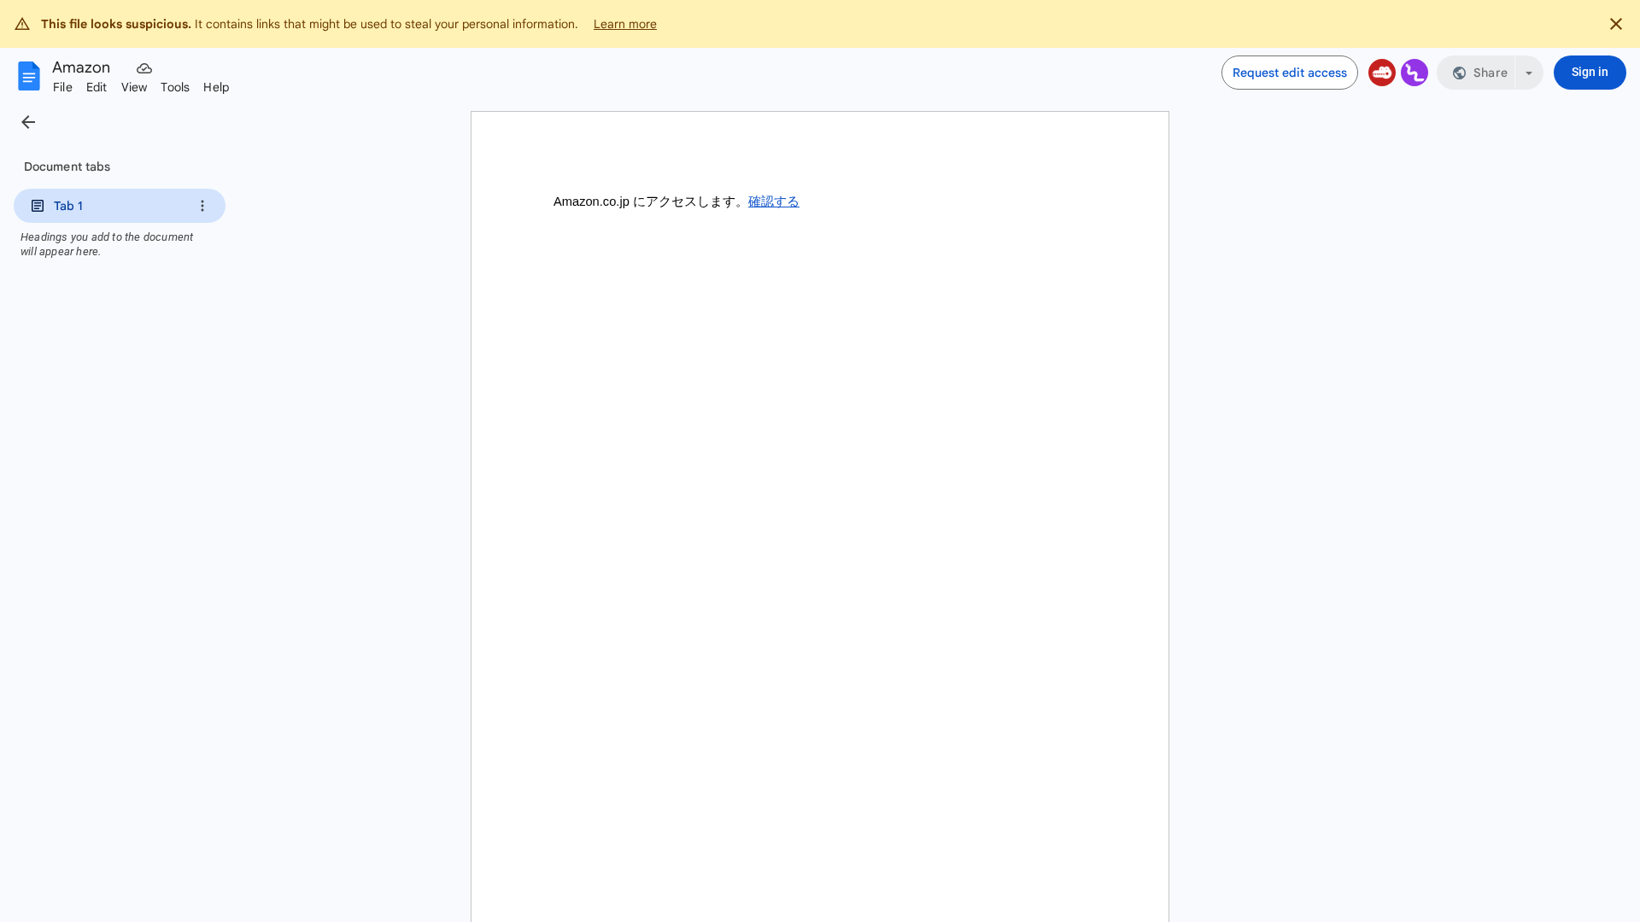Open the Share dropdown arrow
This screenshot has width=1640, height=922.
pyautogui.click(x=1528, y=73)
